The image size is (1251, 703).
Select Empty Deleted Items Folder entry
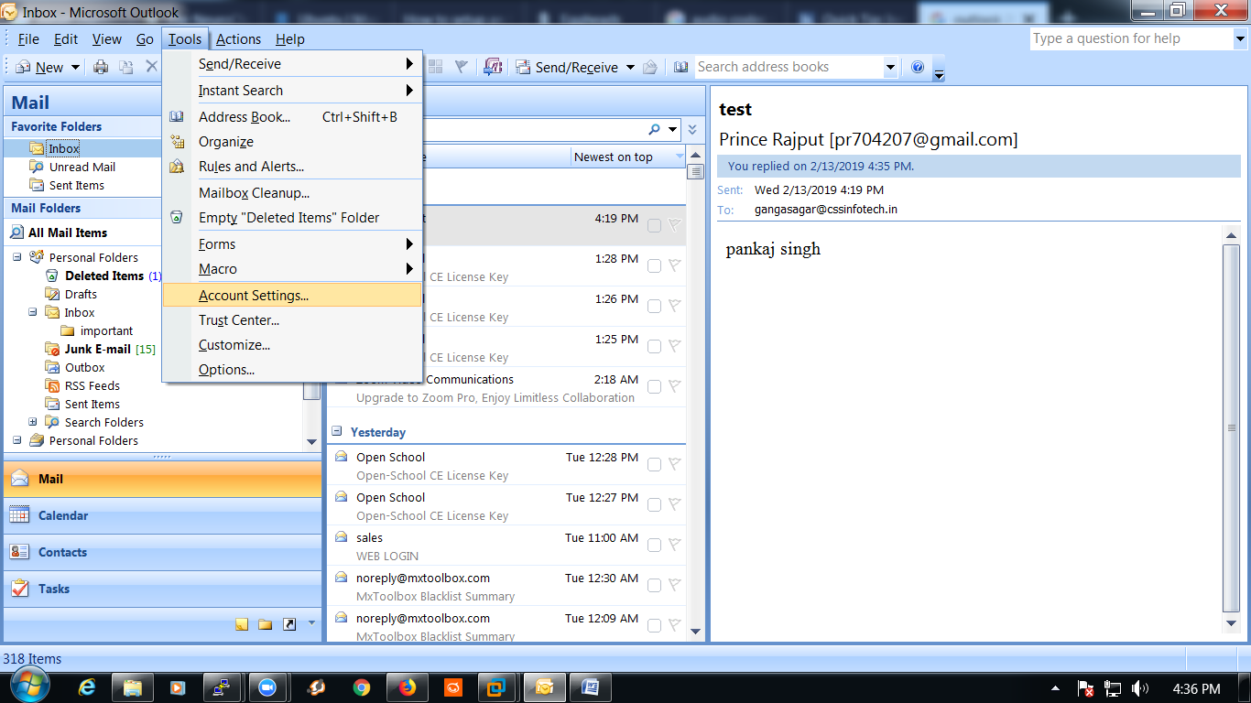coord(292,218)
